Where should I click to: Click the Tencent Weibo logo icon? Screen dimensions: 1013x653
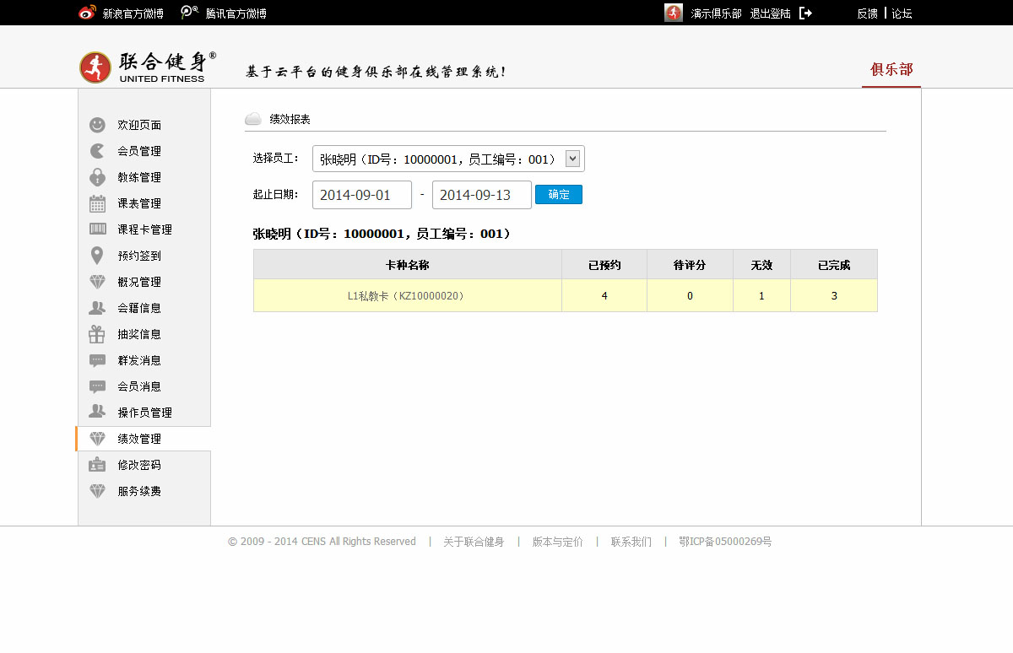(x=190, y=13)
